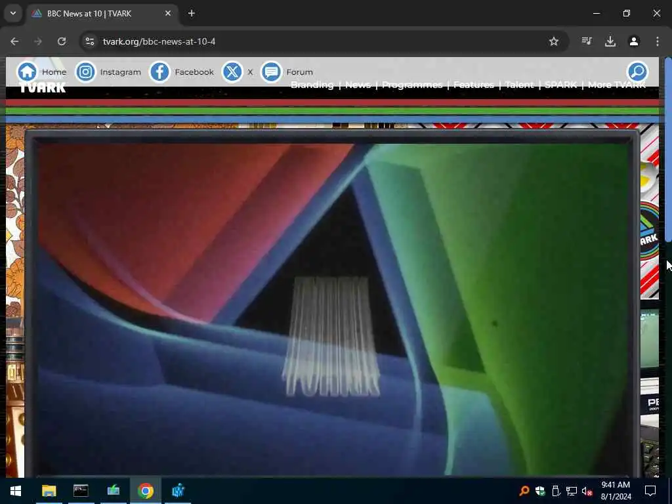
Task: Go back to previous page
Action: point(14,41)
